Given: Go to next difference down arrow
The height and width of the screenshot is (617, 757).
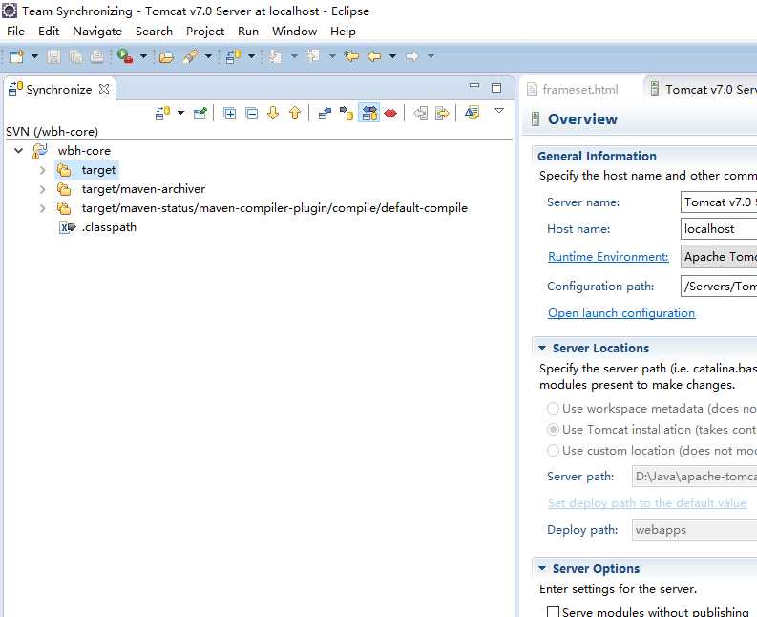Looking at the screenshot, I should coord(273,113).
